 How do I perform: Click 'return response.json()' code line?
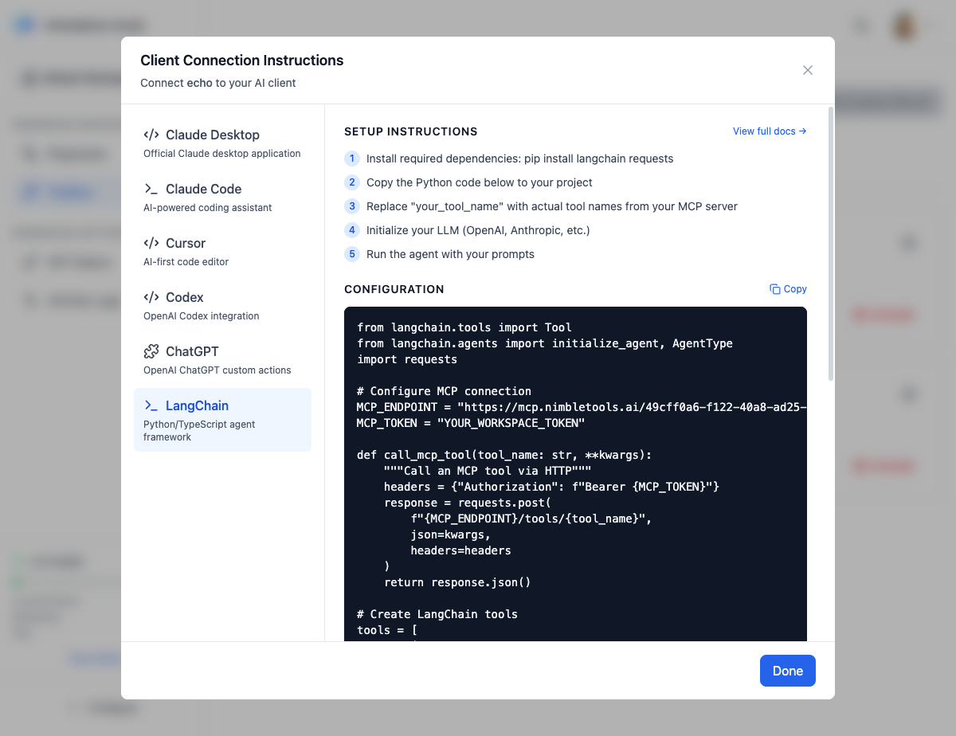coord(457,582)
